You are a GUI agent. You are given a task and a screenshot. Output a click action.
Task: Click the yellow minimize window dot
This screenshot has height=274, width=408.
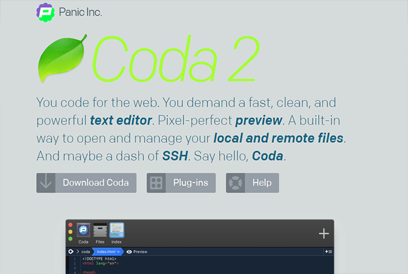71,231
